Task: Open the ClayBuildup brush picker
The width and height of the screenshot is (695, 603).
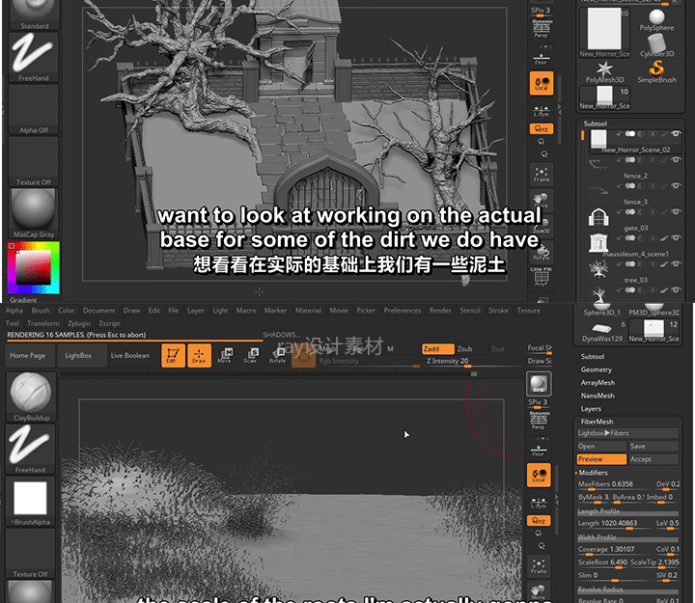Action: click(31, 397)
